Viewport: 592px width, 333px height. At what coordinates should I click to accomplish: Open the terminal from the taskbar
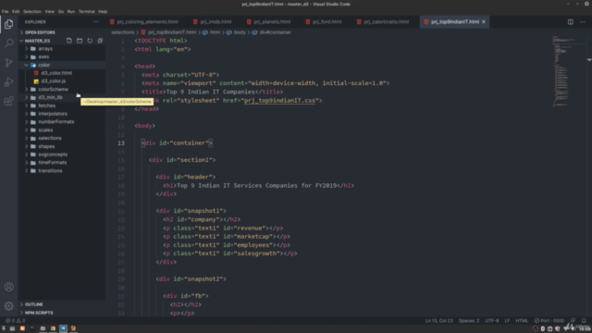32,328
